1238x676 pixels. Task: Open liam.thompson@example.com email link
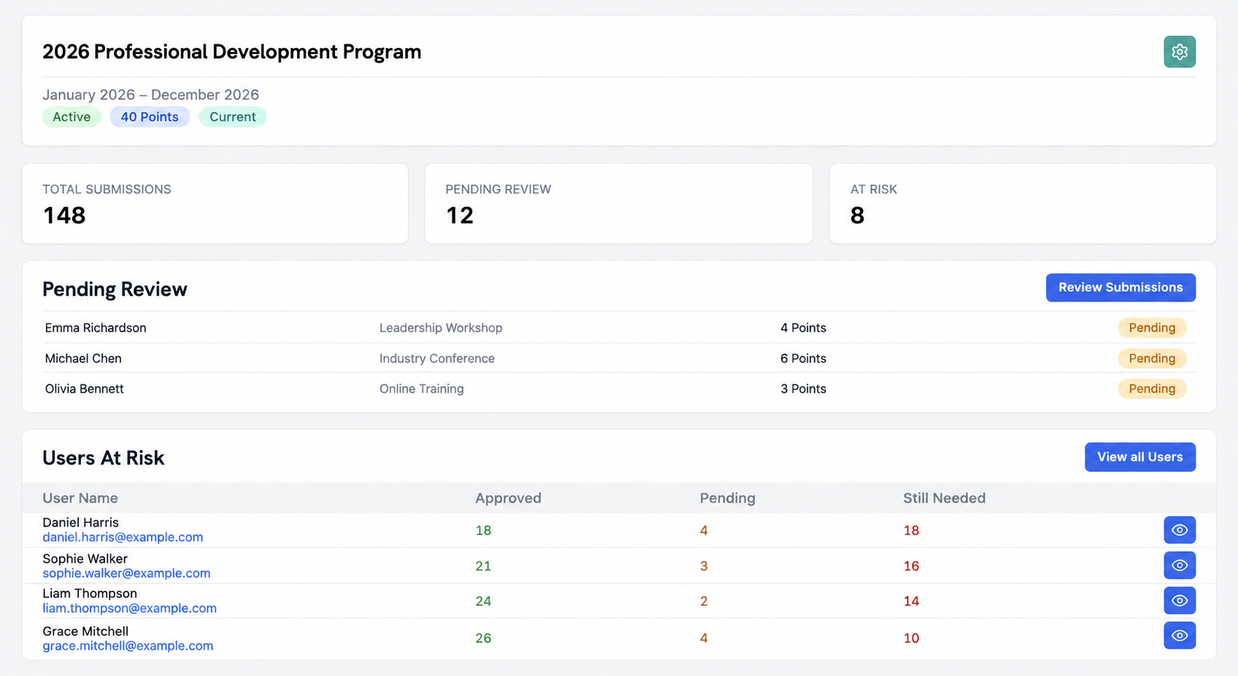point(129,608)
